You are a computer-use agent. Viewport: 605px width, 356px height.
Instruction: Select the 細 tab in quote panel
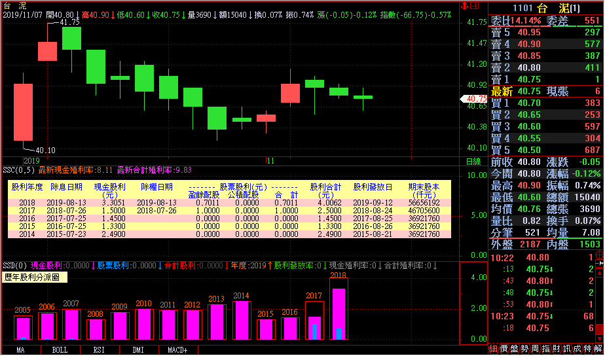coord(494,349)
